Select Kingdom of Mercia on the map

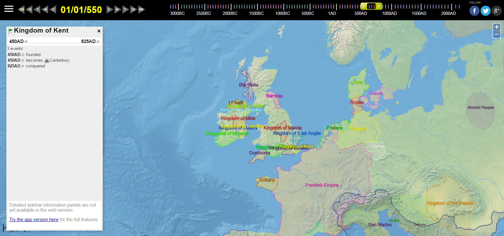point(283,128)
